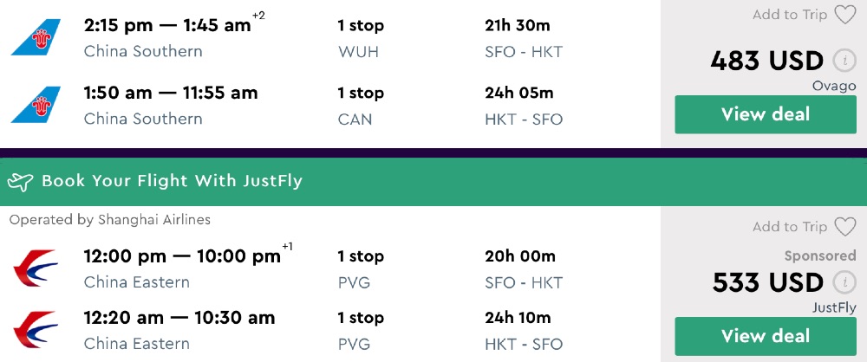Toggle the heart for the 533 USD trip
Screen dimensions: 867x362
coord(844,227)
